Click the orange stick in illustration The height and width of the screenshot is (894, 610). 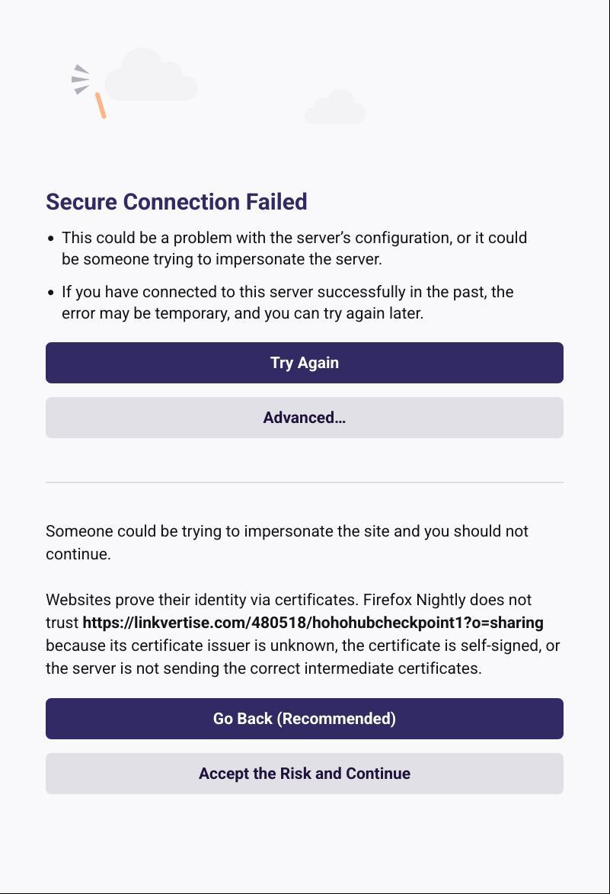[x=101, y=105]
